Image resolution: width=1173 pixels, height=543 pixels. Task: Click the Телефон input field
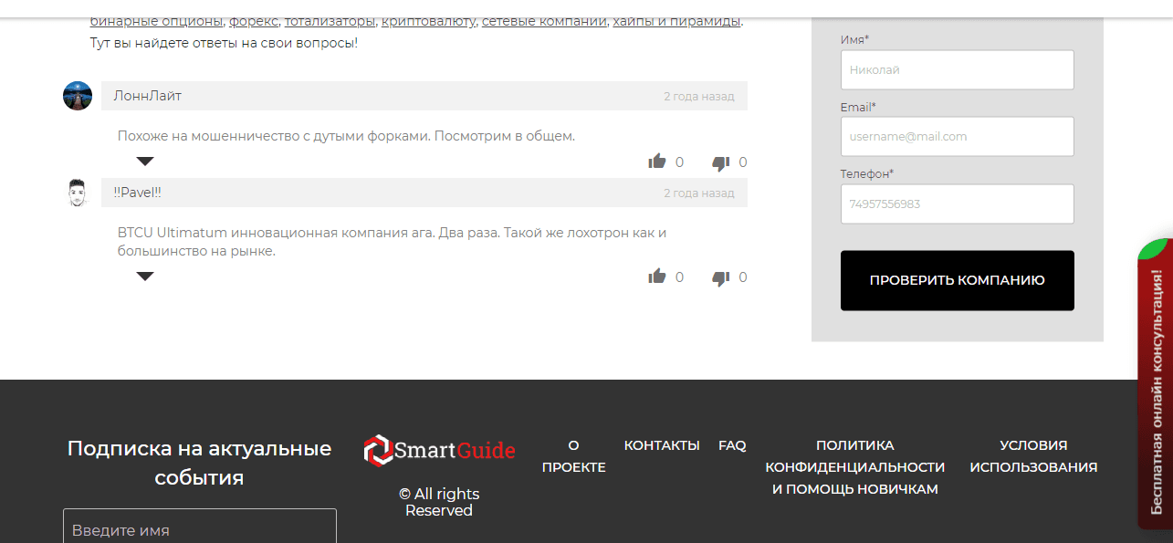click(957, 204)
